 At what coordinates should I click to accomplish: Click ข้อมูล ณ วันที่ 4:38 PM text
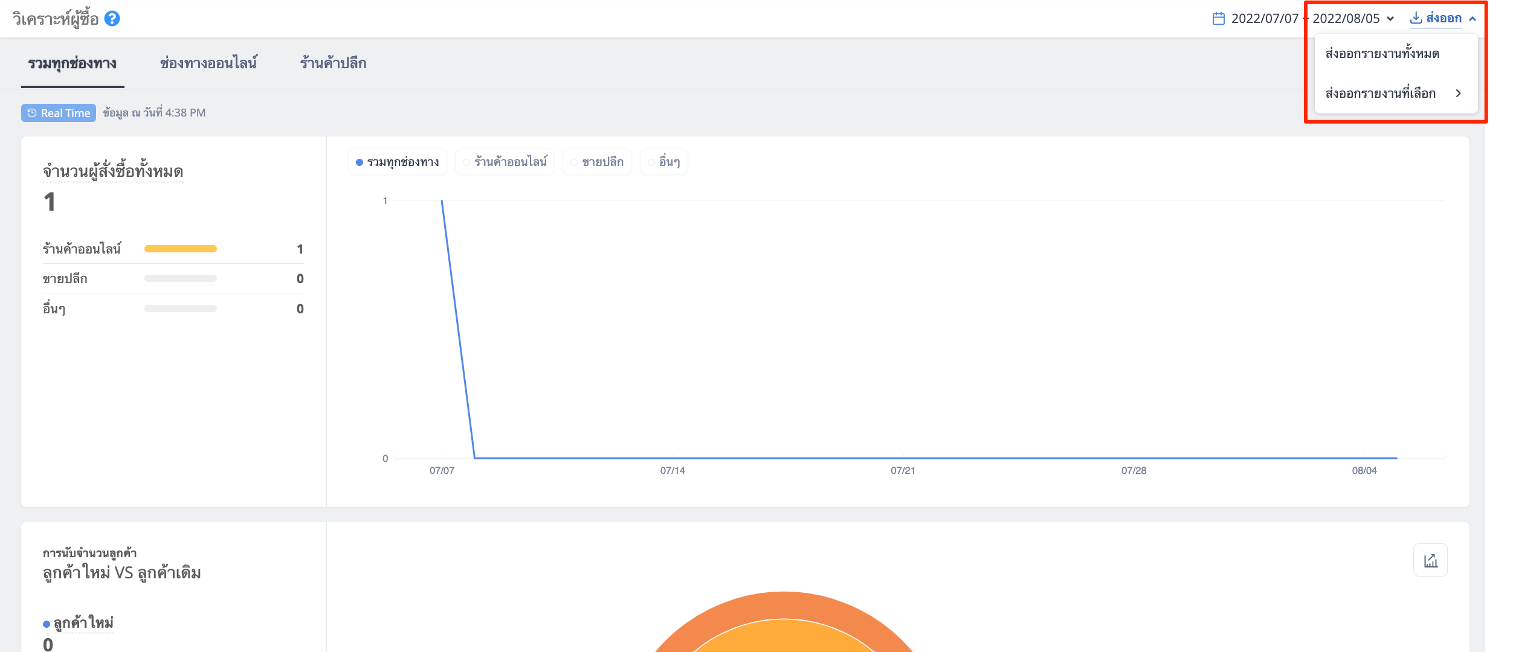tap(154, 113)
